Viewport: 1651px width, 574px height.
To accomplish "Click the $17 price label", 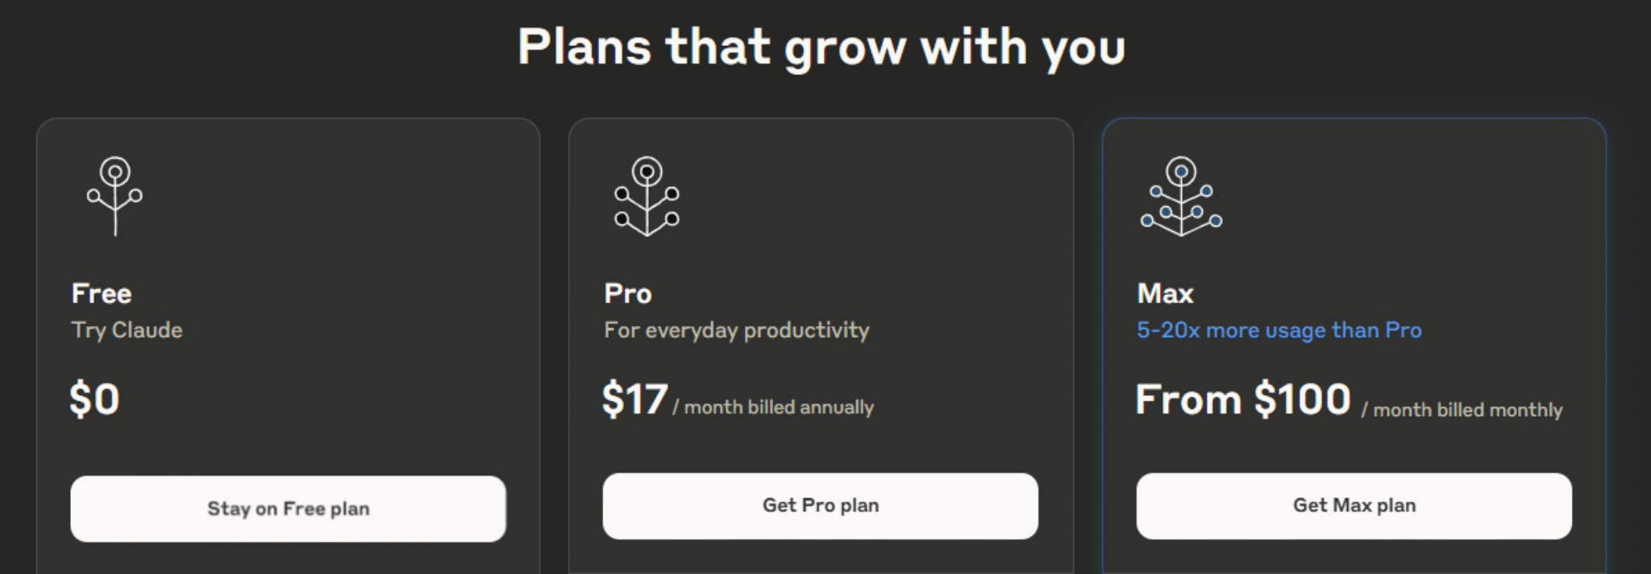I will pyautogui.click(x=635, y=399).
